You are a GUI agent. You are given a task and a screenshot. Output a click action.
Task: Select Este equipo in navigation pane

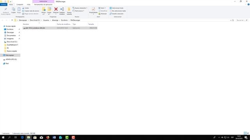click(10, 55)
